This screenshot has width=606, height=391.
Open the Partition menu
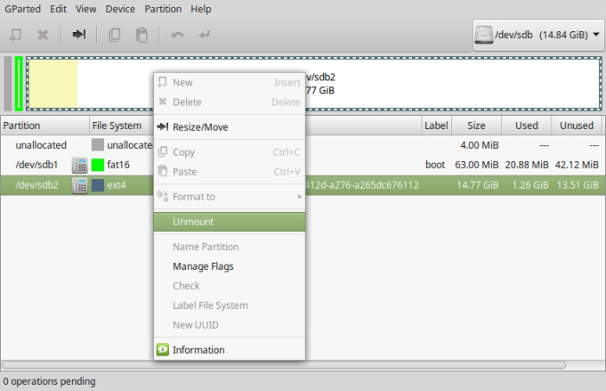tap(163, 9)
